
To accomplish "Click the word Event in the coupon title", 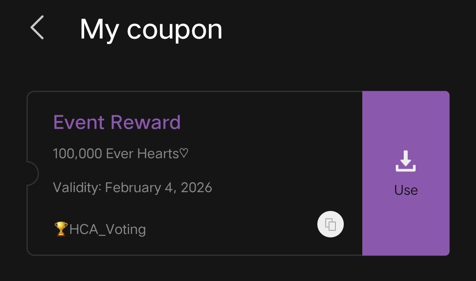I will pyautogui.click(x=79, y=122).
